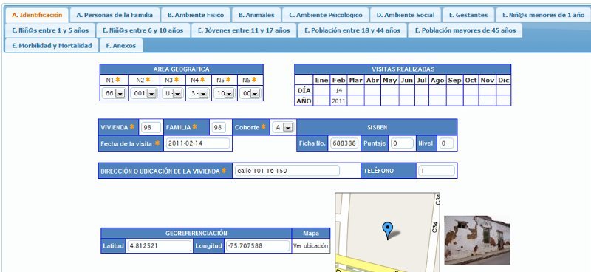Open the N3 dropdown showing U
Image resolution: width=591 pixels, height=272 pixels.
tap(173, 93)
